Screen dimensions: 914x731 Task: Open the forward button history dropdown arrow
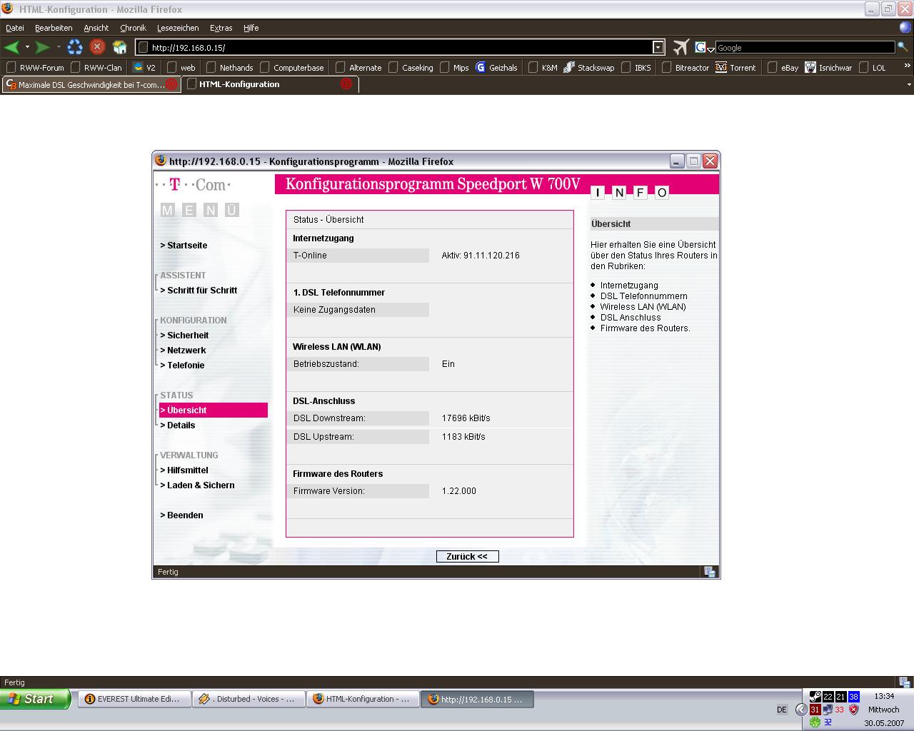tap(59, 47)
